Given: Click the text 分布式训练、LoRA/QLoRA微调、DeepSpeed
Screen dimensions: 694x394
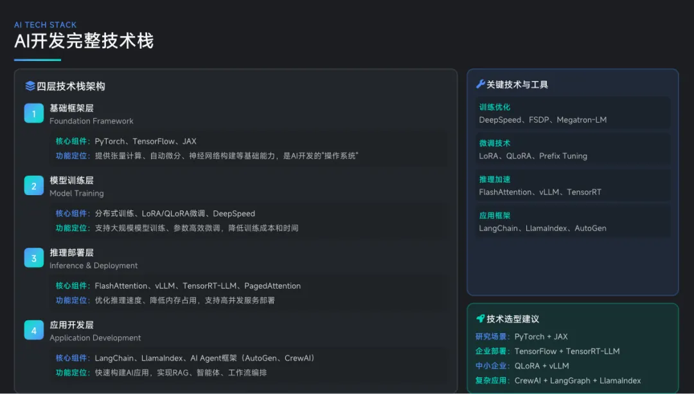Looking at the screenshot, I should pos(175,214).
